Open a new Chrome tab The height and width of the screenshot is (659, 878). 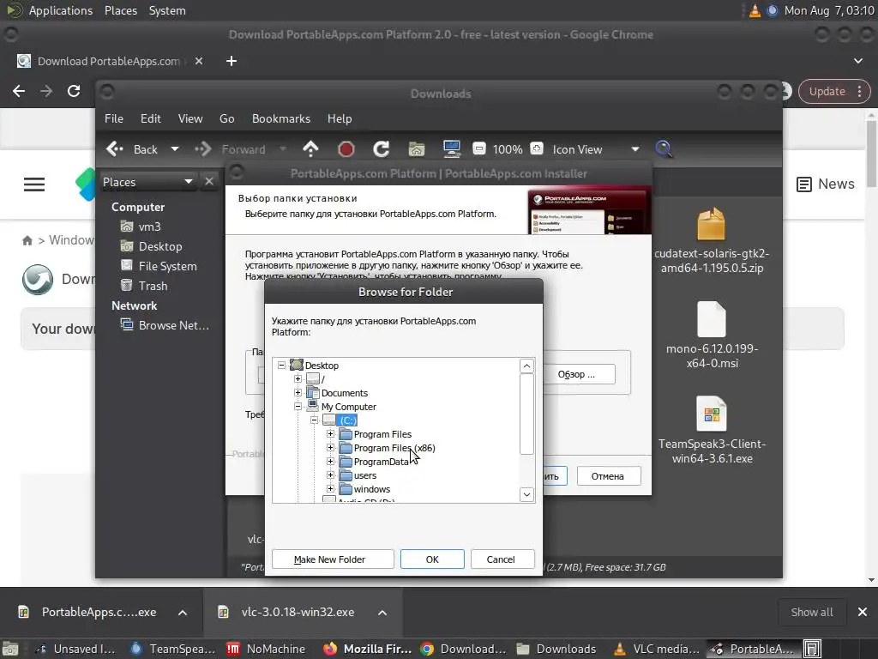pyautogui.click(x=232, y=61)
